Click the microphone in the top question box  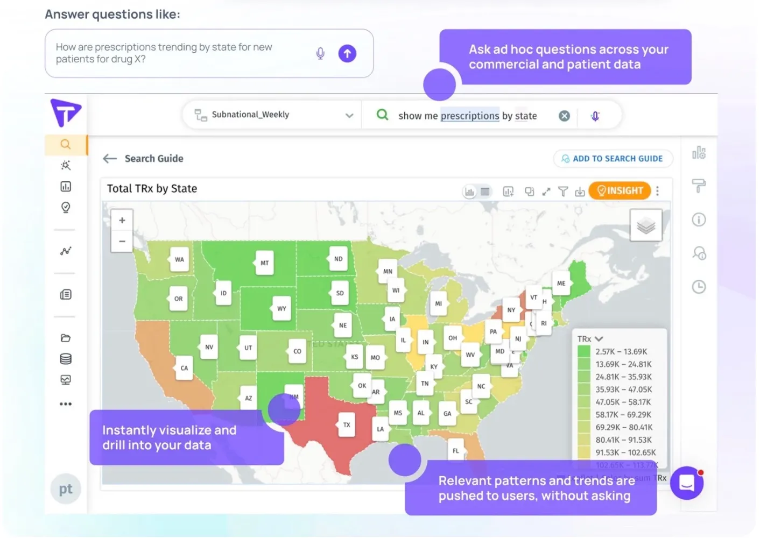coord(320,53)
